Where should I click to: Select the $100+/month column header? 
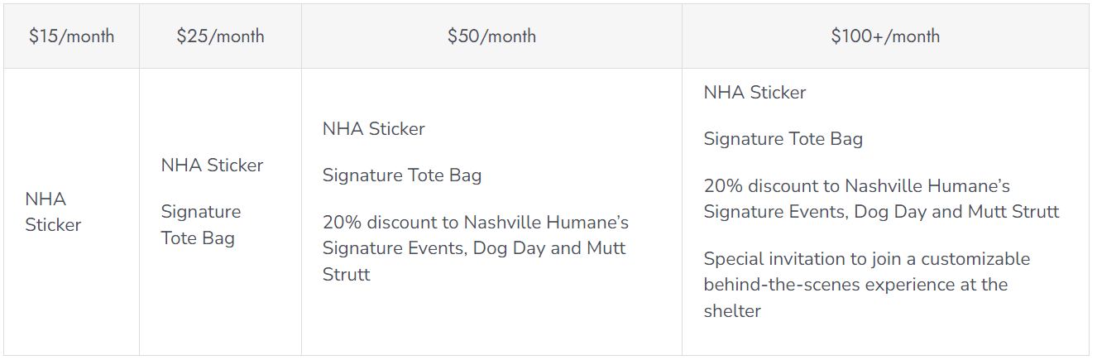point(885,36)
